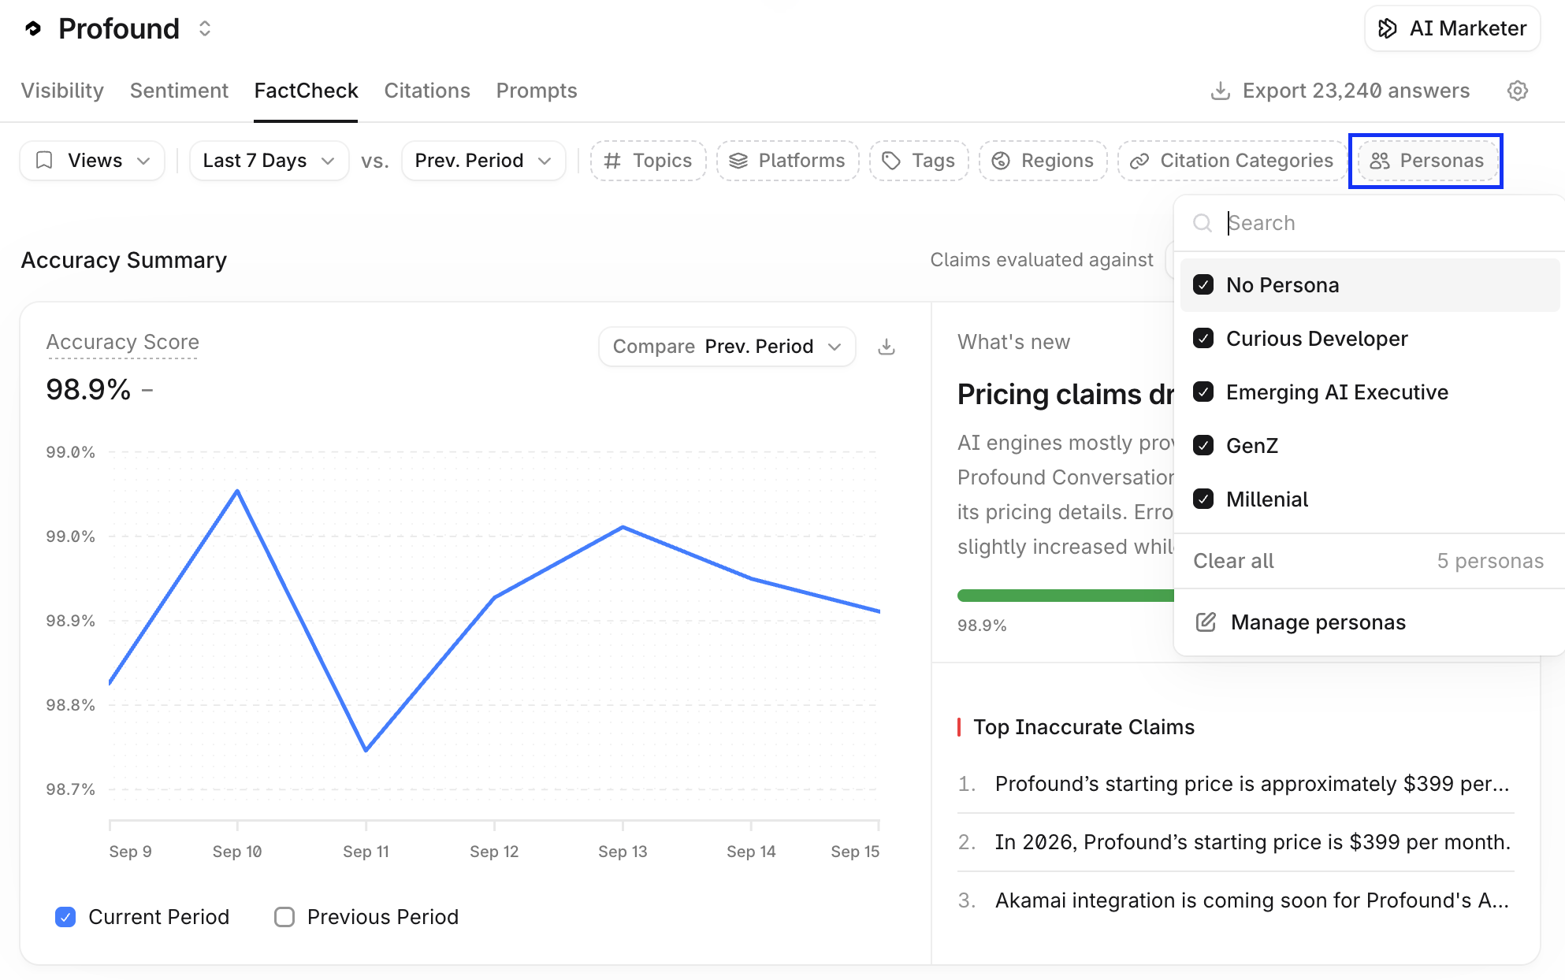This screenshot has width=1565, height=980.
Task: Click the Profound logo icon
Action: coord(34,29)
